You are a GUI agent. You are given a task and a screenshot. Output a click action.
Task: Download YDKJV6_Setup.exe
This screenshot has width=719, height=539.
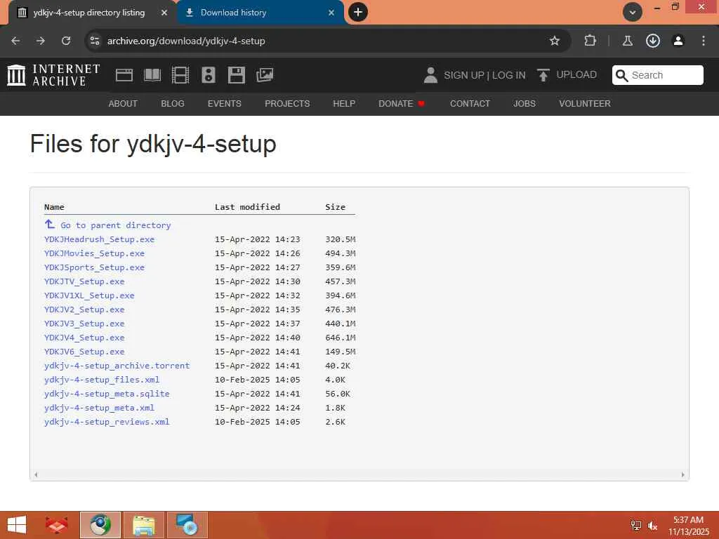pos(84,352)
